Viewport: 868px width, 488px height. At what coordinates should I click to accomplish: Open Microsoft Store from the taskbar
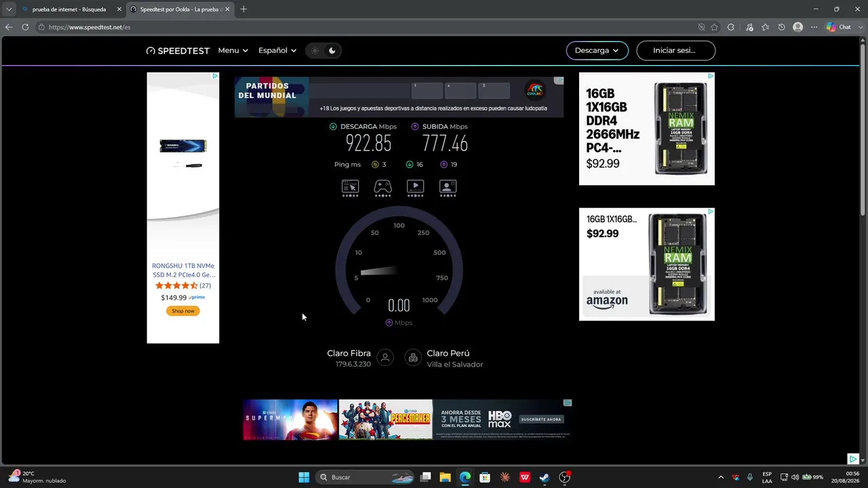(x=485, y=477)
